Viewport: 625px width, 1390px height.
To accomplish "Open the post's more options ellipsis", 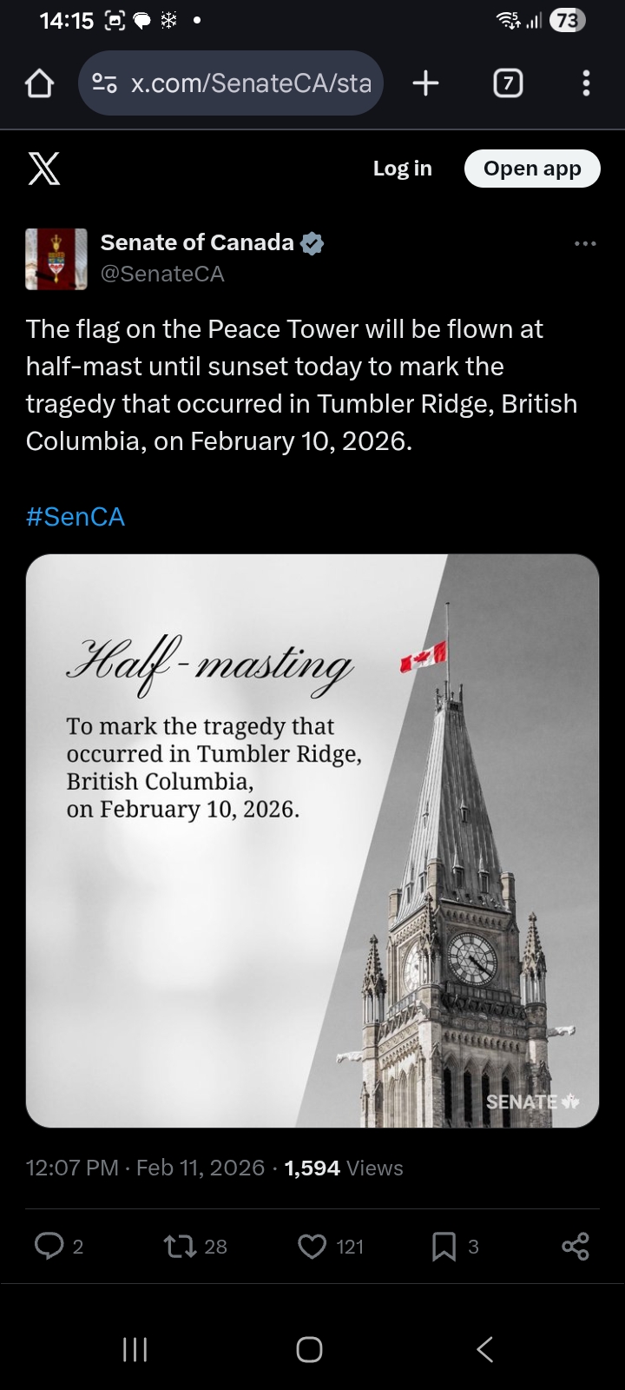I will (x=585, y=244).
